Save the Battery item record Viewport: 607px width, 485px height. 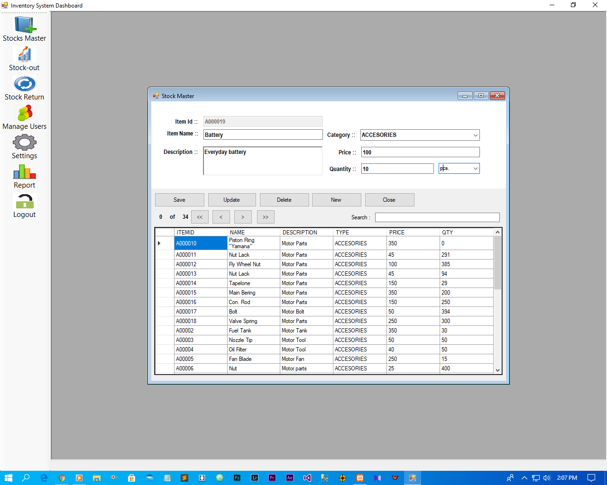[x=179, y=199]
